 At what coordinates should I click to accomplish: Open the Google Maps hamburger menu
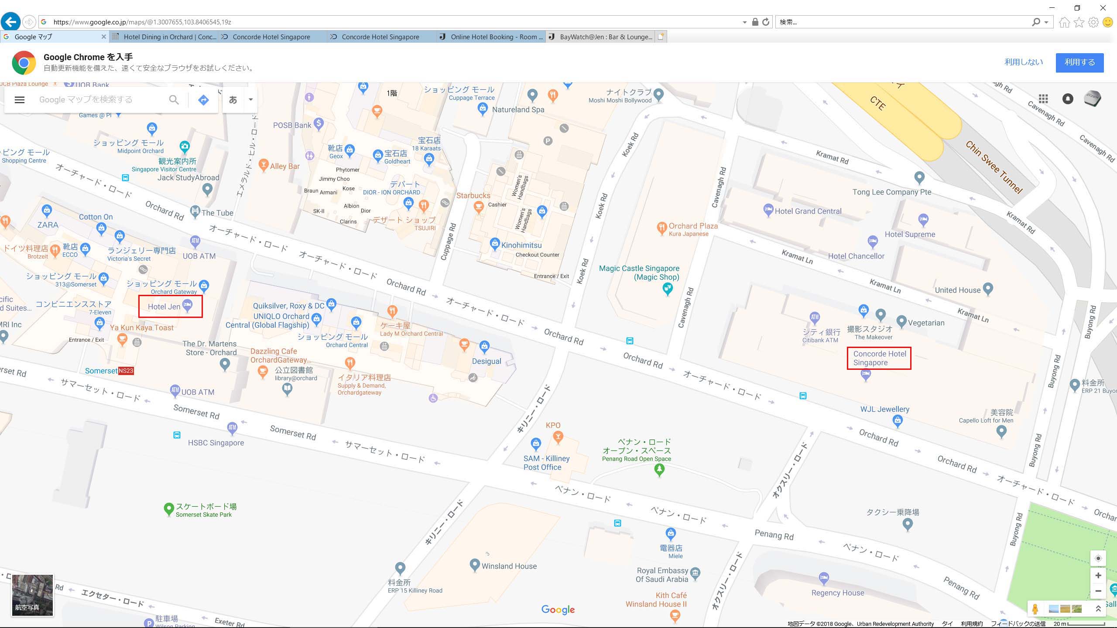(20, 100)
